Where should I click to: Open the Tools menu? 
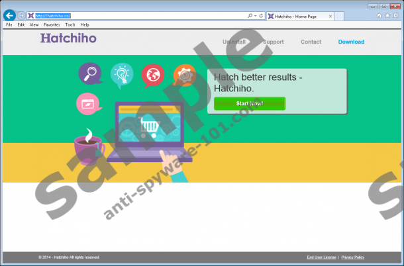pyautogui.click(x=70, y=24)
